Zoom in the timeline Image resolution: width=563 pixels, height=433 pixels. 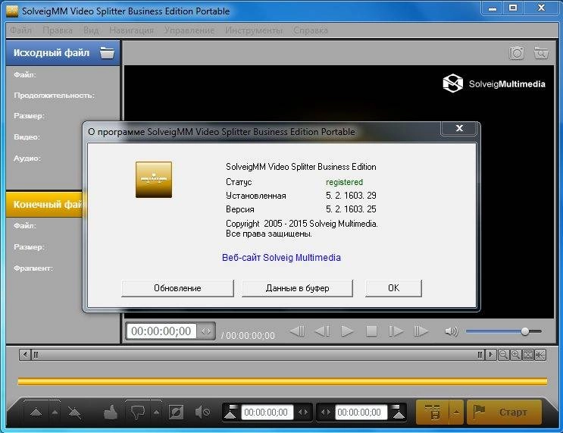pyautogui.click(x=515, y=355)
